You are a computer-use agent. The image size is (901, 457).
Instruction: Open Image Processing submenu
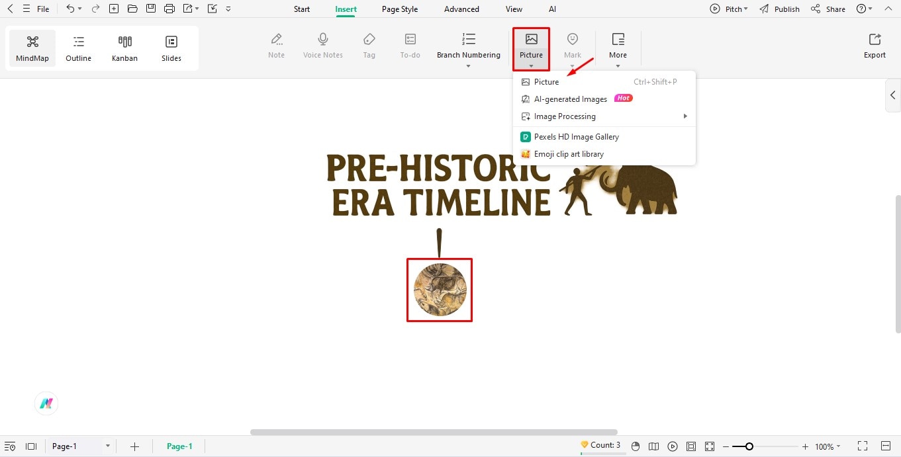point(604,116)
